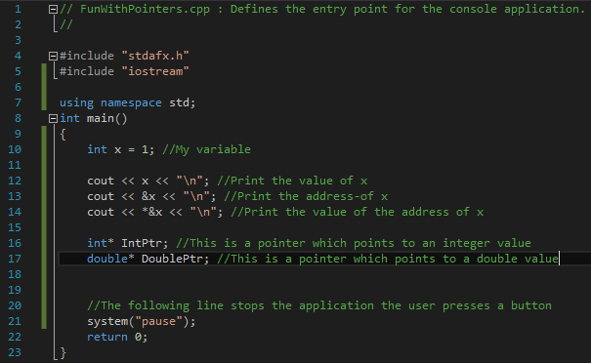Click the closing brace on line 23
Screen dimensions: 591x363
[x=63, y=353]
